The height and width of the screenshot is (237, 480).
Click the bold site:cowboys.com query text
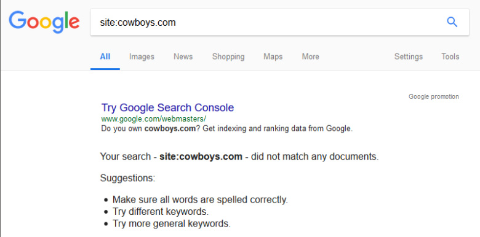pyautogui.click(x=201, y=157)
